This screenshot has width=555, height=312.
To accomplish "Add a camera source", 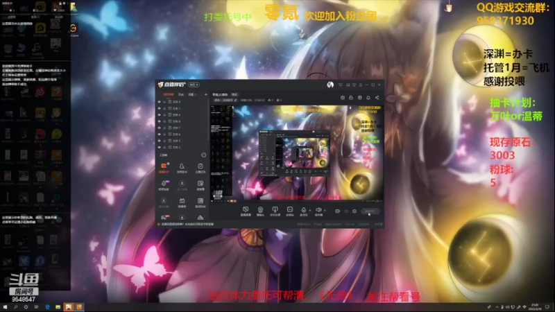I will (260, 211).
